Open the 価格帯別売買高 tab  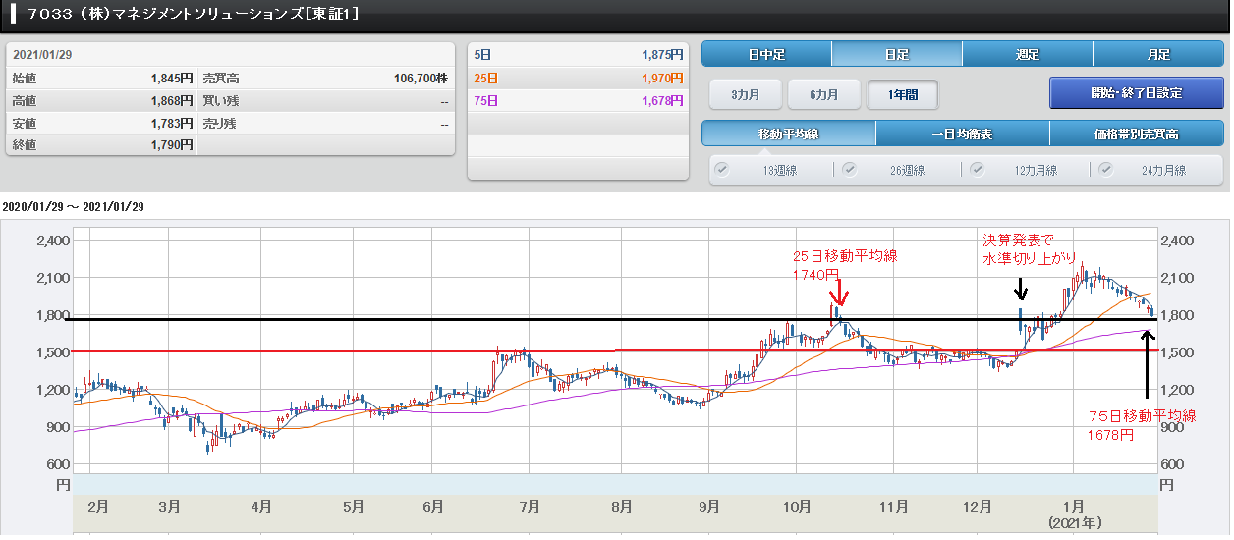[x=1136, y=134]
